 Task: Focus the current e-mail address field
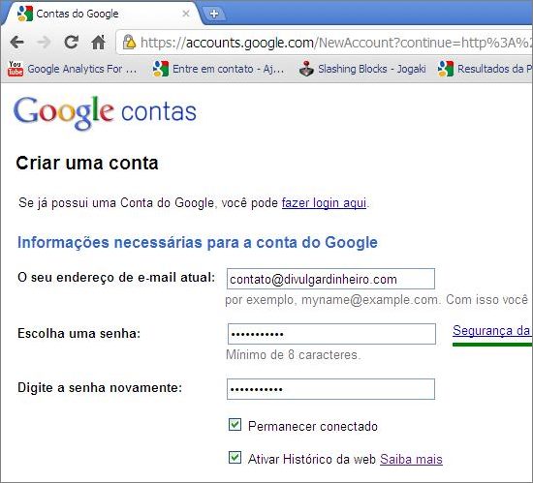pos(330,279)
